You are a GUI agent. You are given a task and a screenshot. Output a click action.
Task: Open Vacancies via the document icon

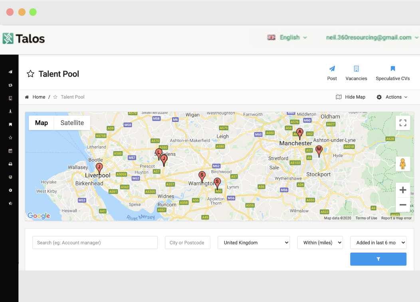pyautogui.click(x=356, y=68)
